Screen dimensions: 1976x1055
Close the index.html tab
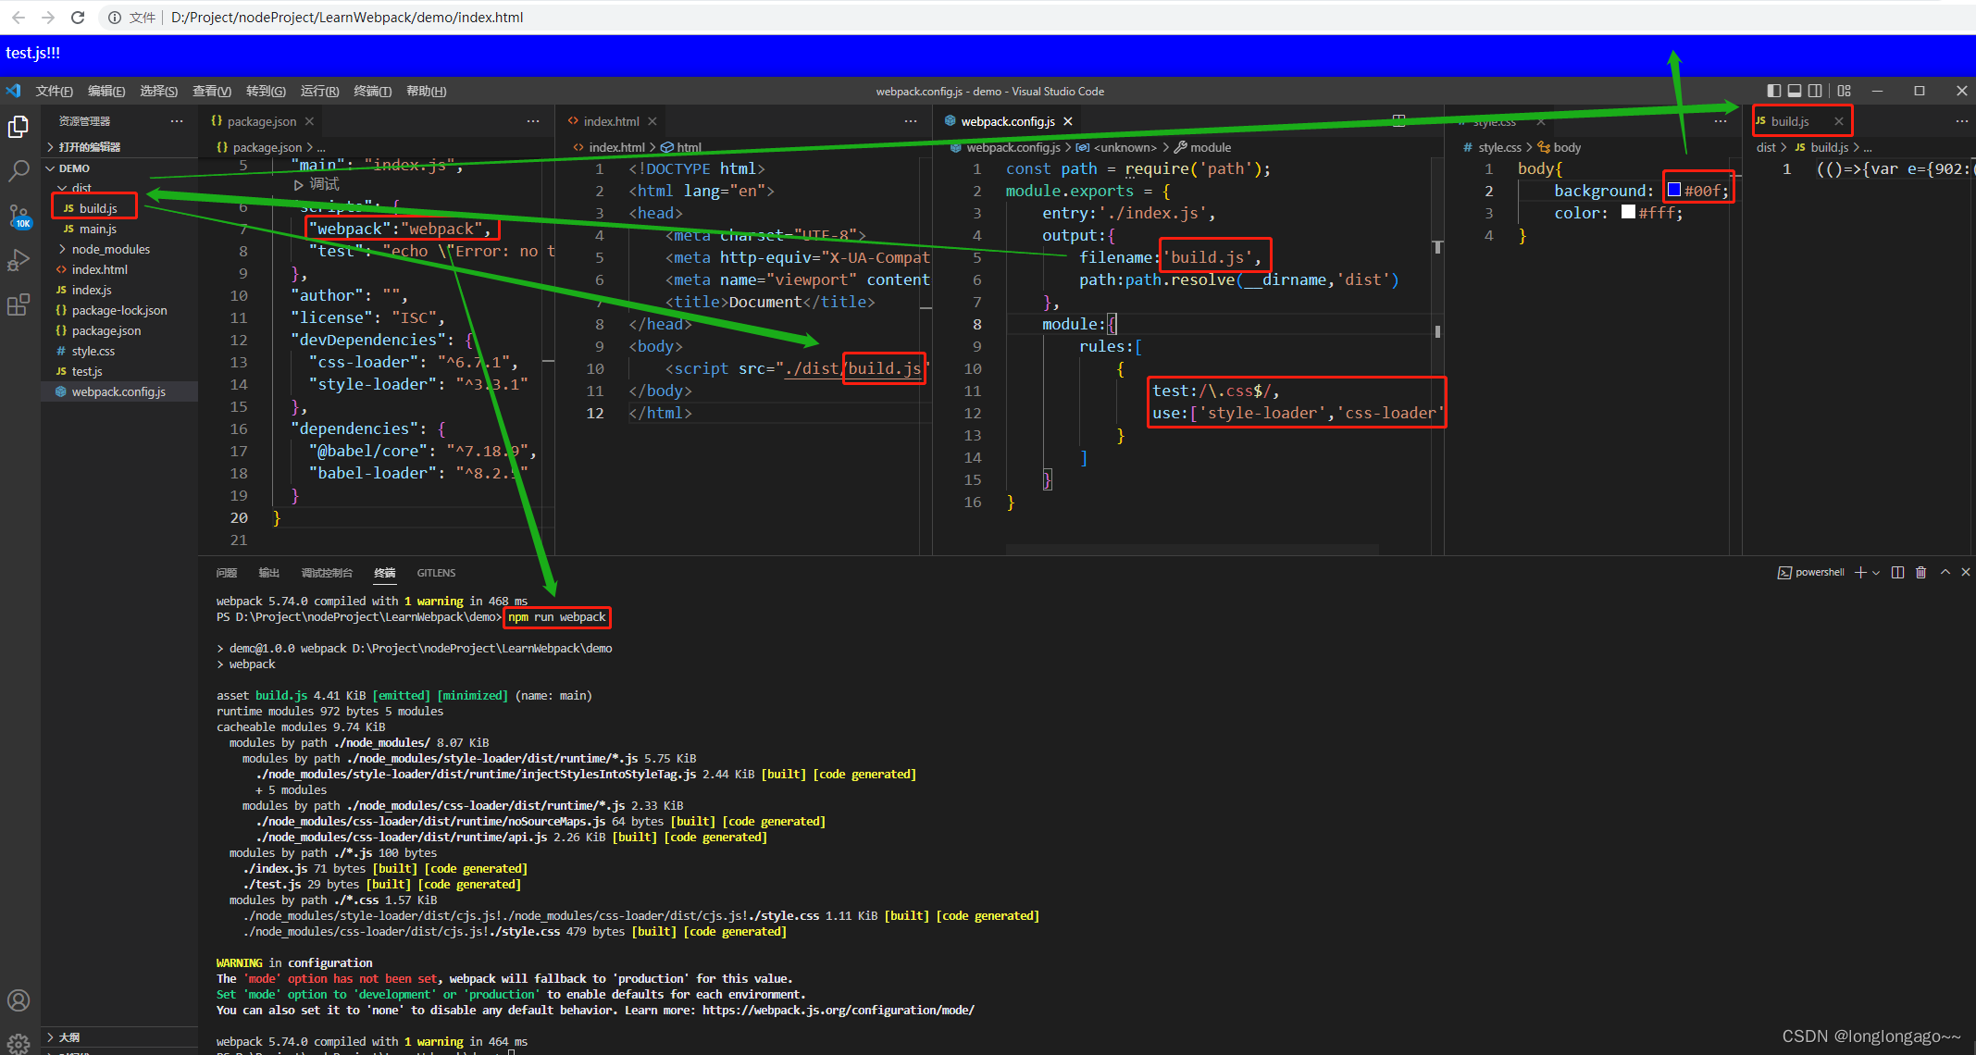click(652, 121)
